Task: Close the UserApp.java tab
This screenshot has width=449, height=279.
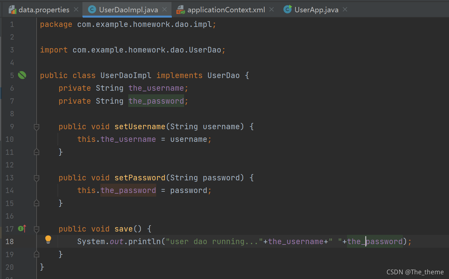Action: click(x=345, y=10)
